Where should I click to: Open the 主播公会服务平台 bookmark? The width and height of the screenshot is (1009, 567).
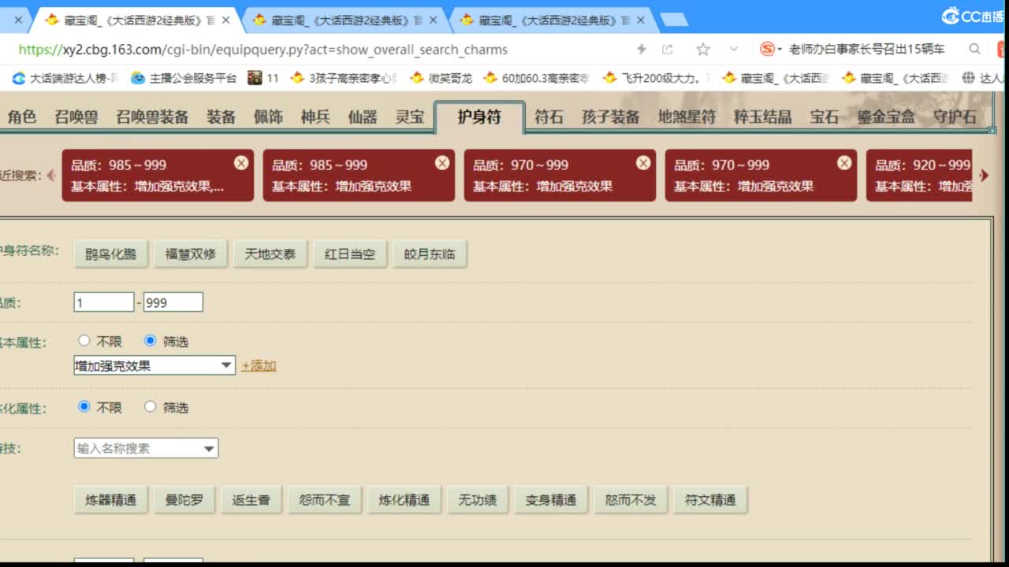184,78
